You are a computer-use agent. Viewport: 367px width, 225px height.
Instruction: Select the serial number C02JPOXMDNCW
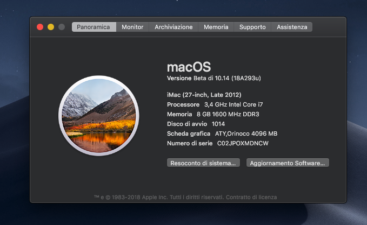pos(243,143)
